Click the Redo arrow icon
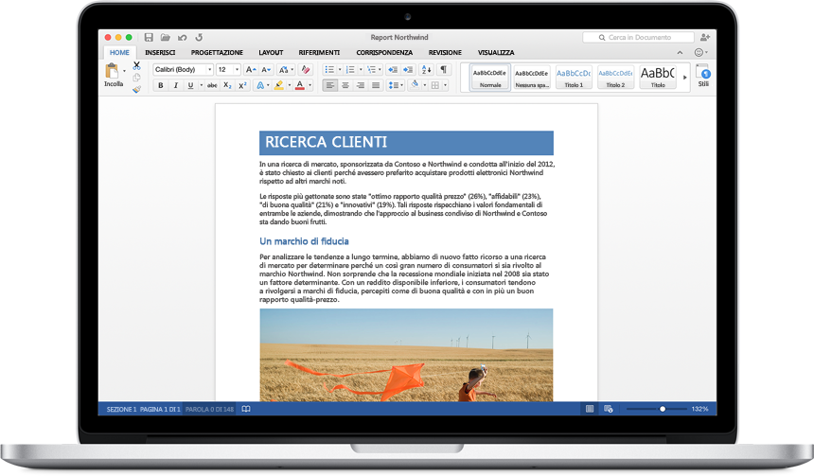814x476 pixels. tap(199, 37)
